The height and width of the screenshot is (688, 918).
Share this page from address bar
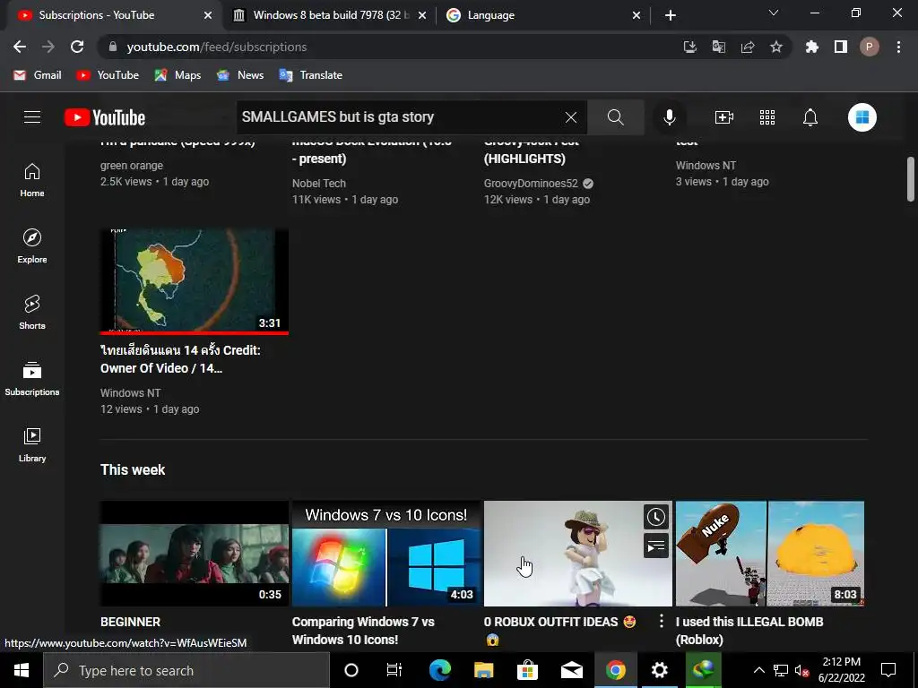tap(747, 47)
